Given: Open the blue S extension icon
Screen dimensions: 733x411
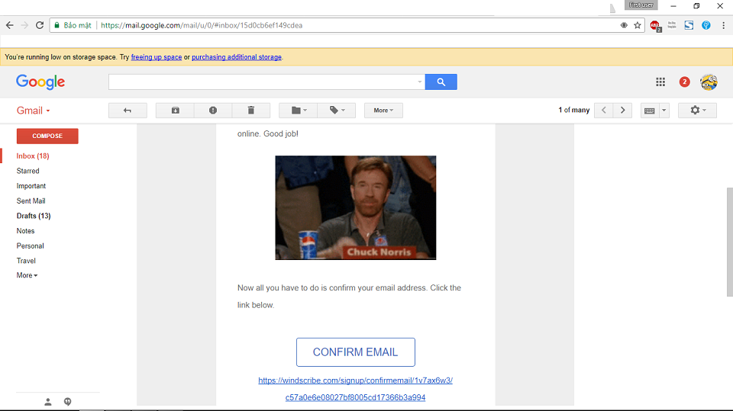Looking at the screenshot, I should pyautogui.click(x=689, y=25).
